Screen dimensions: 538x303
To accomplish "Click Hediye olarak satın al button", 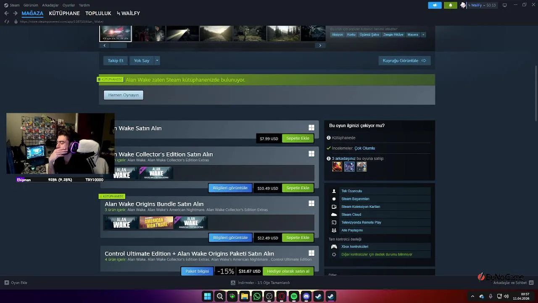I will coord(288,271).
